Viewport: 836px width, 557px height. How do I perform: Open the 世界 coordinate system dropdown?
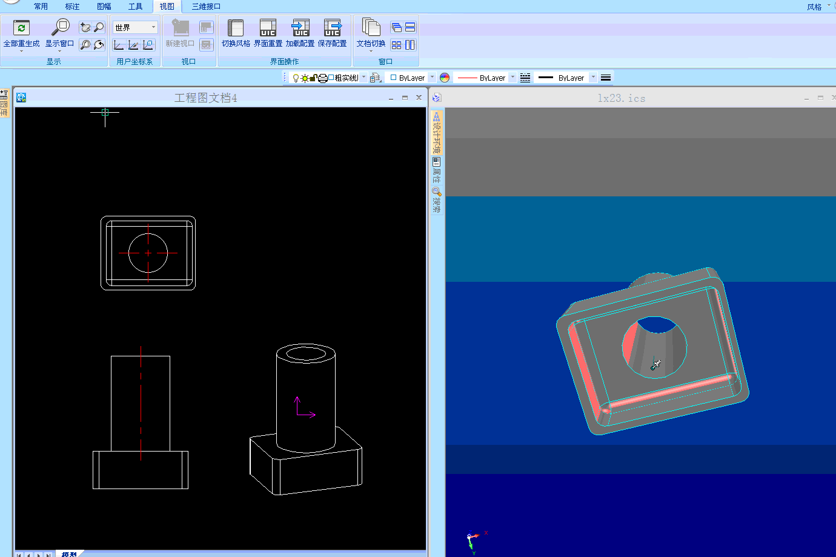pos(153,27)
